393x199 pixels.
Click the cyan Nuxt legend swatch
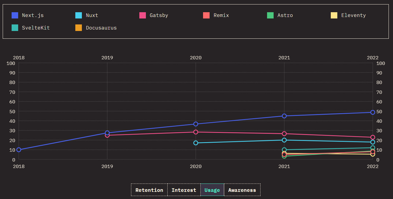[x=79, y=15]
